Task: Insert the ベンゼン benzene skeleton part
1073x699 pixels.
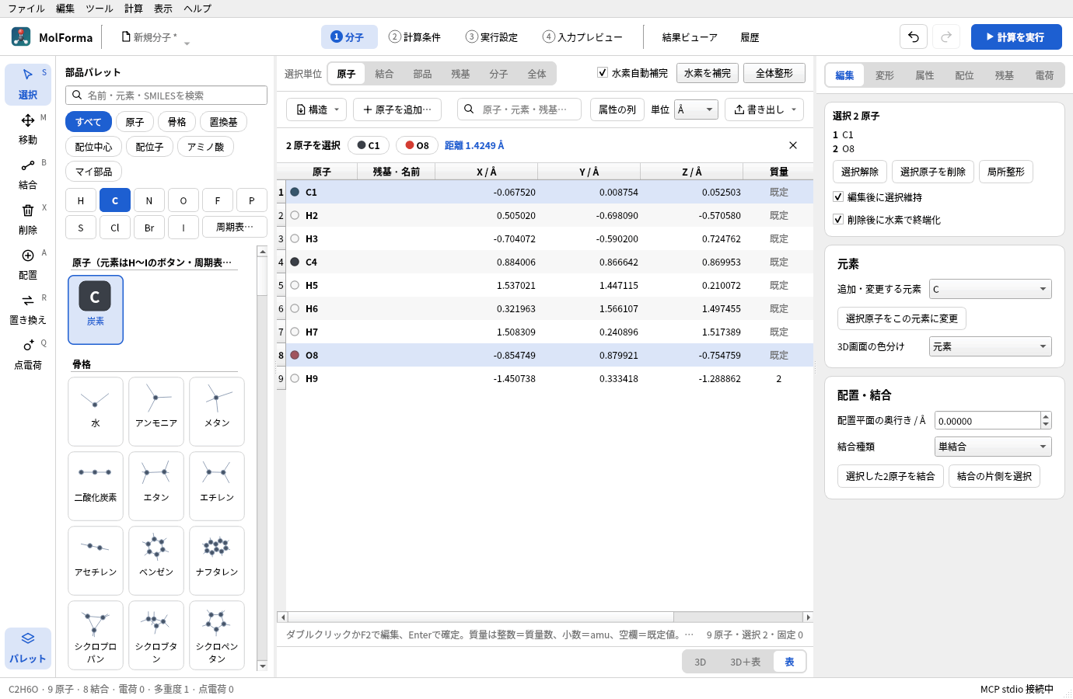Action: tap(156, 560)
